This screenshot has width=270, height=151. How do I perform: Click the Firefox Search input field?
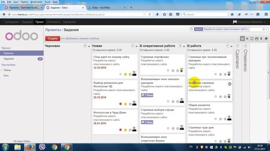[205, 14]
